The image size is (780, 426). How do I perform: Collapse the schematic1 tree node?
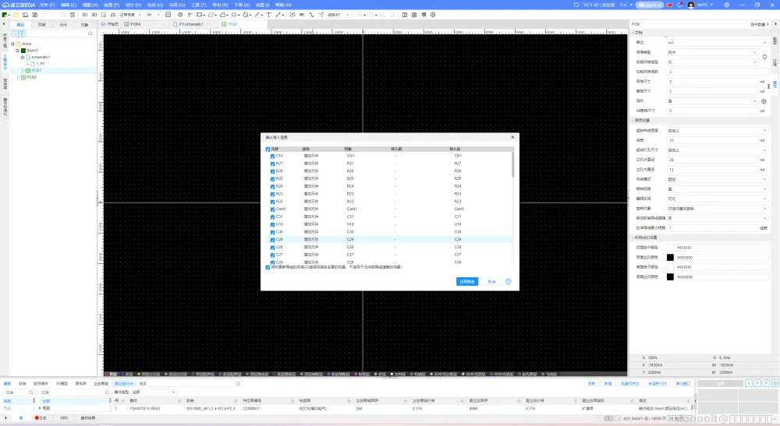pyautogui.click(x=23, y=57)
